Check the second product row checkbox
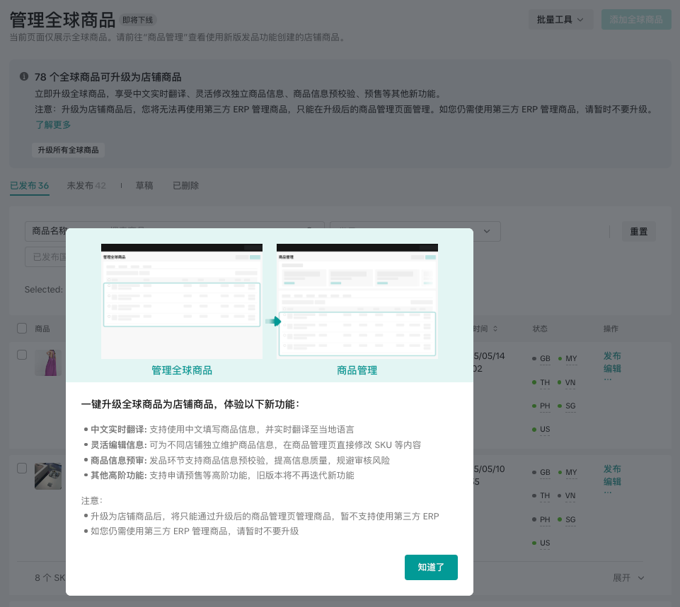680x607 pixels. (x=22, y=468)
